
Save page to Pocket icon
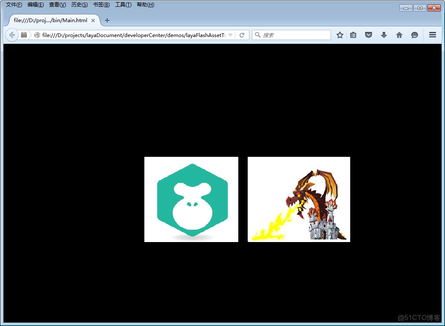369,35
